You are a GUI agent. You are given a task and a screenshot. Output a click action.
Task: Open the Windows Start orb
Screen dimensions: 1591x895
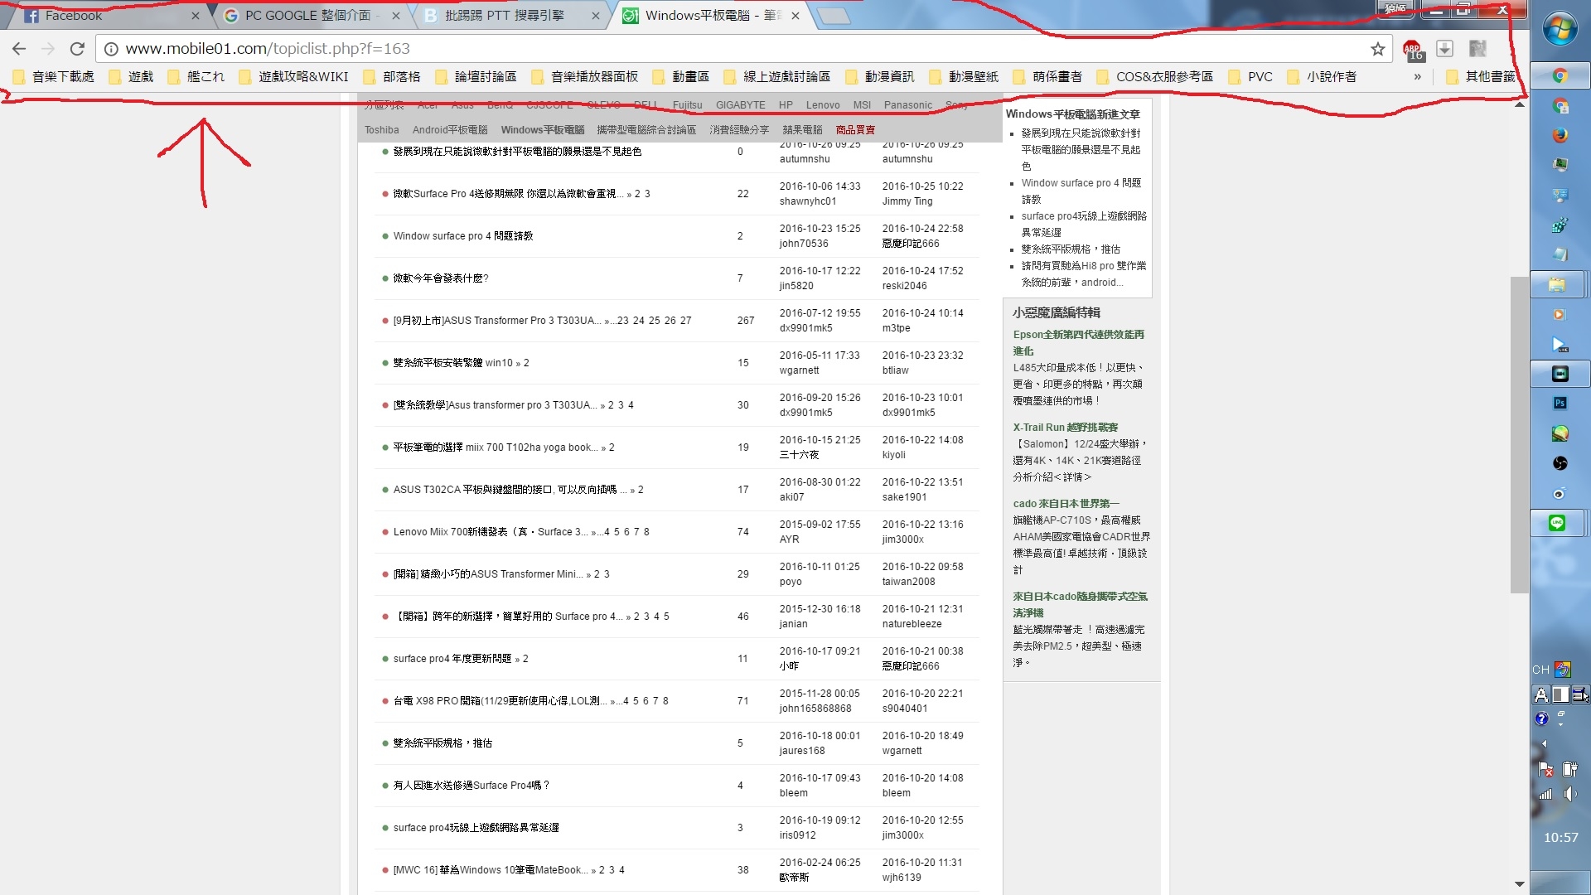[1560, 31]
